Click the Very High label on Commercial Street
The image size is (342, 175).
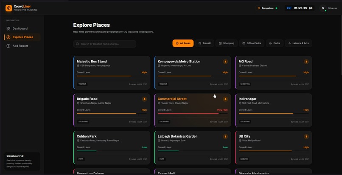pyautogui.click(x=222, y=110)
